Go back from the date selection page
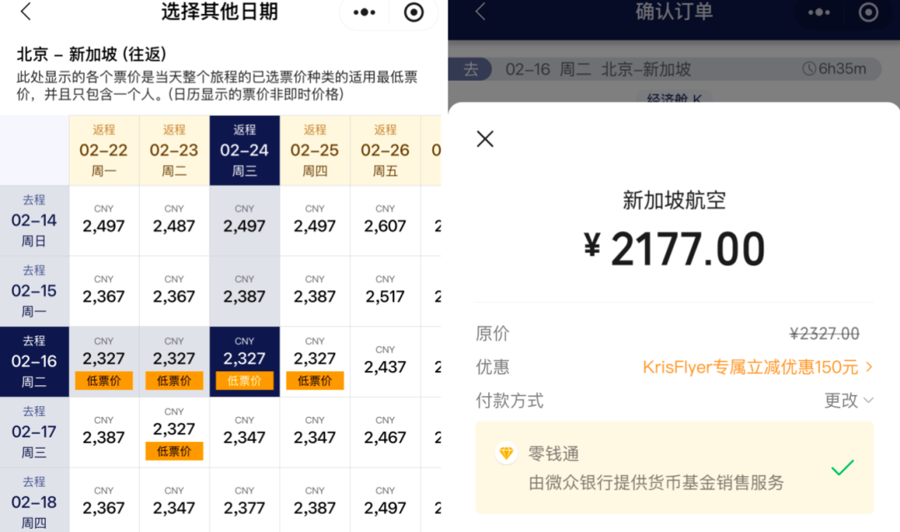Screen dimensions: 900x532 coord(26,12)
